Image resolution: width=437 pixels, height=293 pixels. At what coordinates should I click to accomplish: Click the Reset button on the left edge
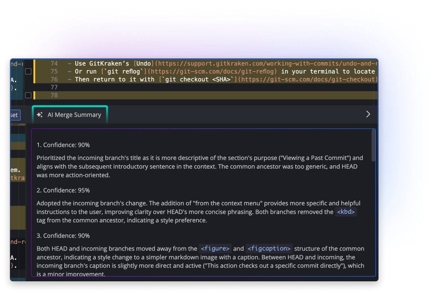pyautogui.click(x=14, y=115)
